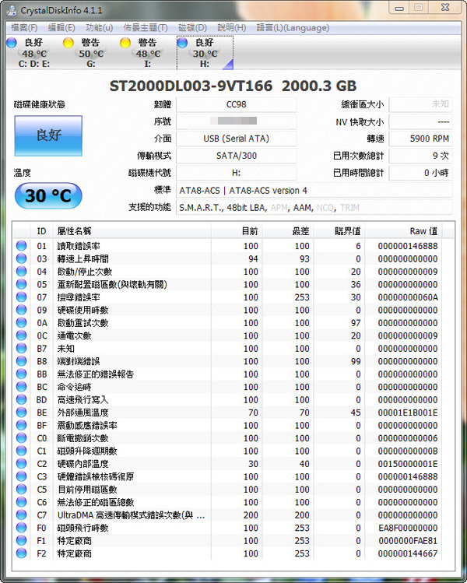Click status icon of attribute C5 目前停用磁區數
Screen dimensions: 467x583
(22, 490)
